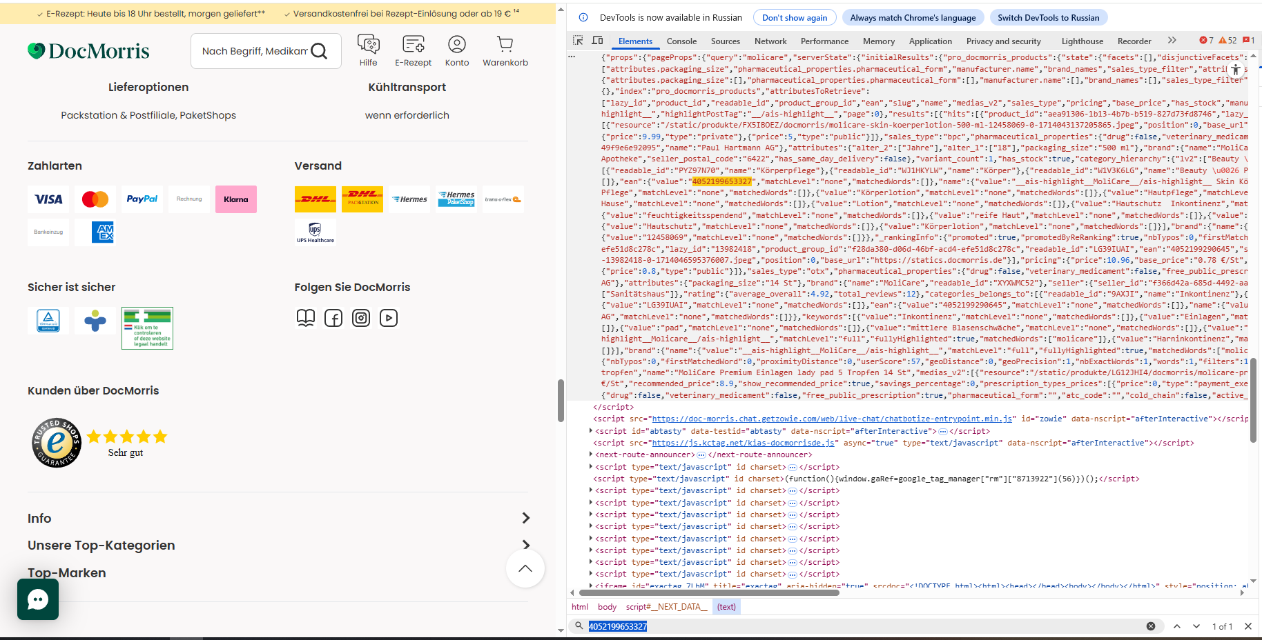The image size is (1262, 640).
Task: Show more DevTools tabs chevron
Action: [1172, 41]
